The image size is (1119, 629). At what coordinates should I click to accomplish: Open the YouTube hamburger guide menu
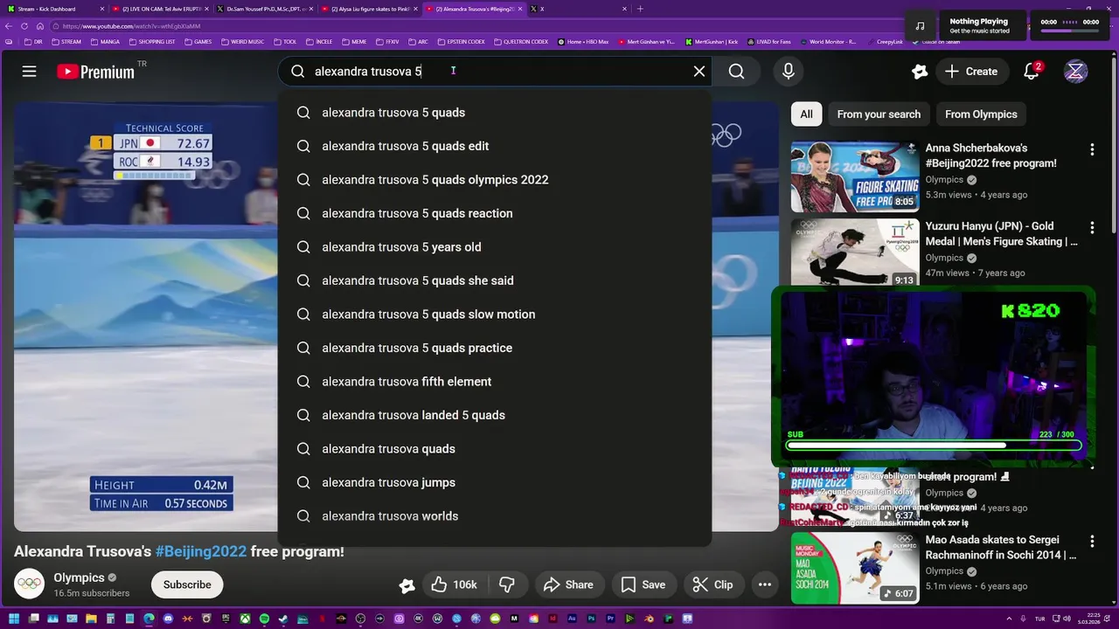pos(29,72)
